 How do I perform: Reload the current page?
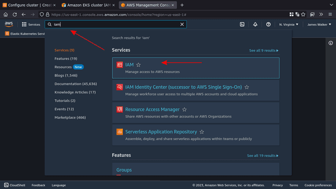(x=15, y=15)
